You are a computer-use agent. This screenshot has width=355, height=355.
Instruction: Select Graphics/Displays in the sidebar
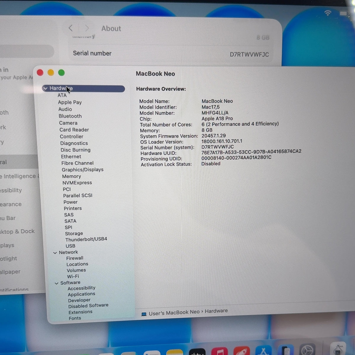click(x=83, y=170)
